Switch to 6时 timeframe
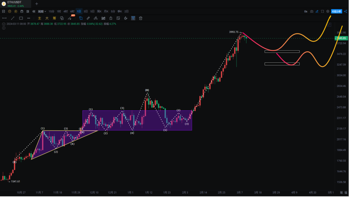 [72, 11]
